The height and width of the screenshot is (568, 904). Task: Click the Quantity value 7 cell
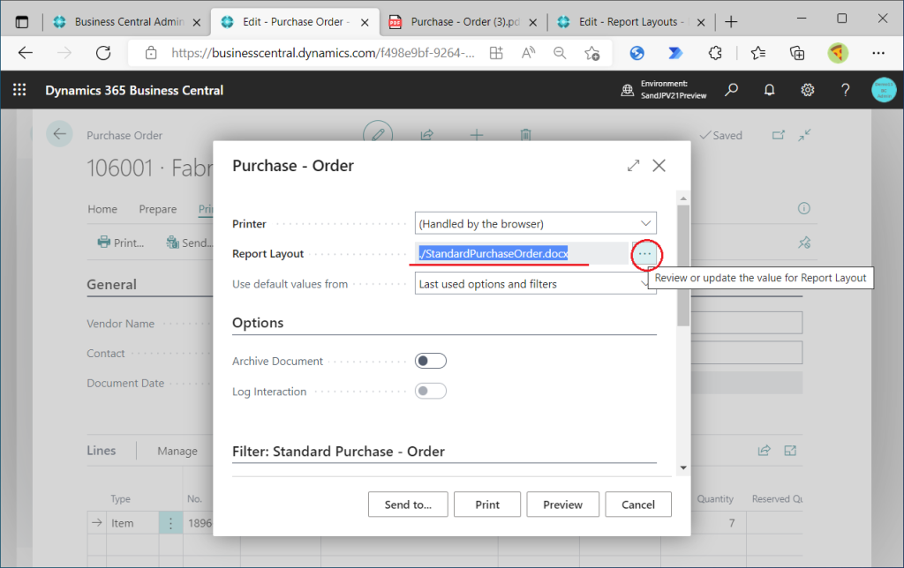point(732,523)
